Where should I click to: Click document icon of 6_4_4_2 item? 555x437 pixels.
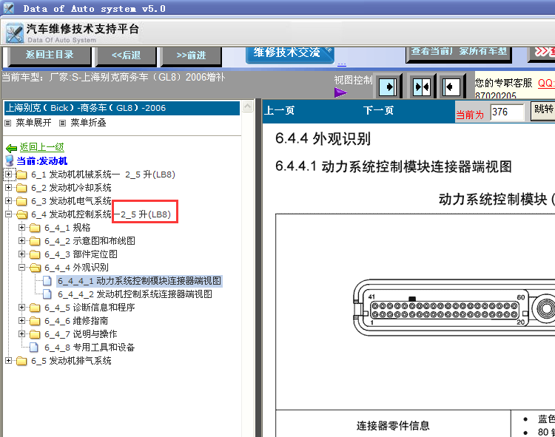(x=47, y=294)
